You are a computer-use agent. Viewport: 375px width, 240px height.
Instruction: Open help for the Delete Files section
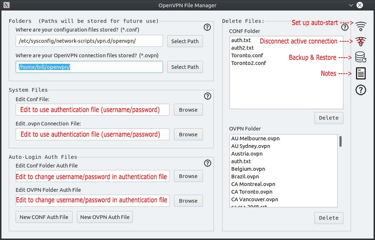345,27
